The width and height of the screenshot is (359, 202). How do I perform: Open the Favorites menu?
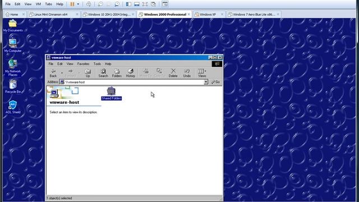click(84, 64)
